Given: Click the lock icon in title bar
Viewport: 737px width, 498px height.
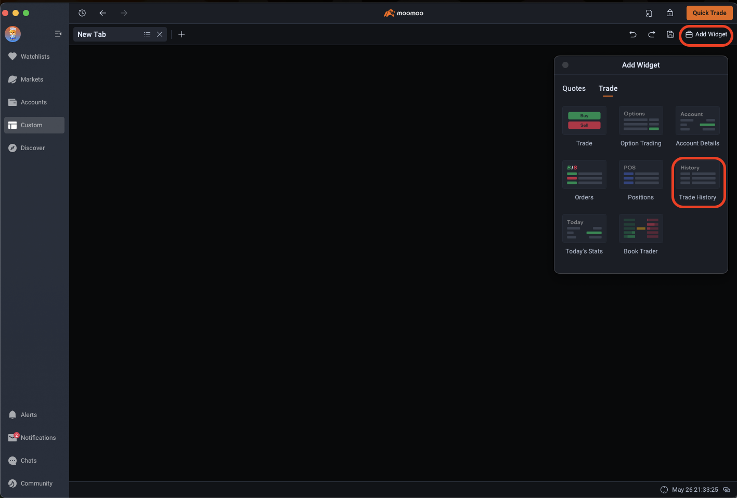Looking at the screenshot, I should point(670,13).
